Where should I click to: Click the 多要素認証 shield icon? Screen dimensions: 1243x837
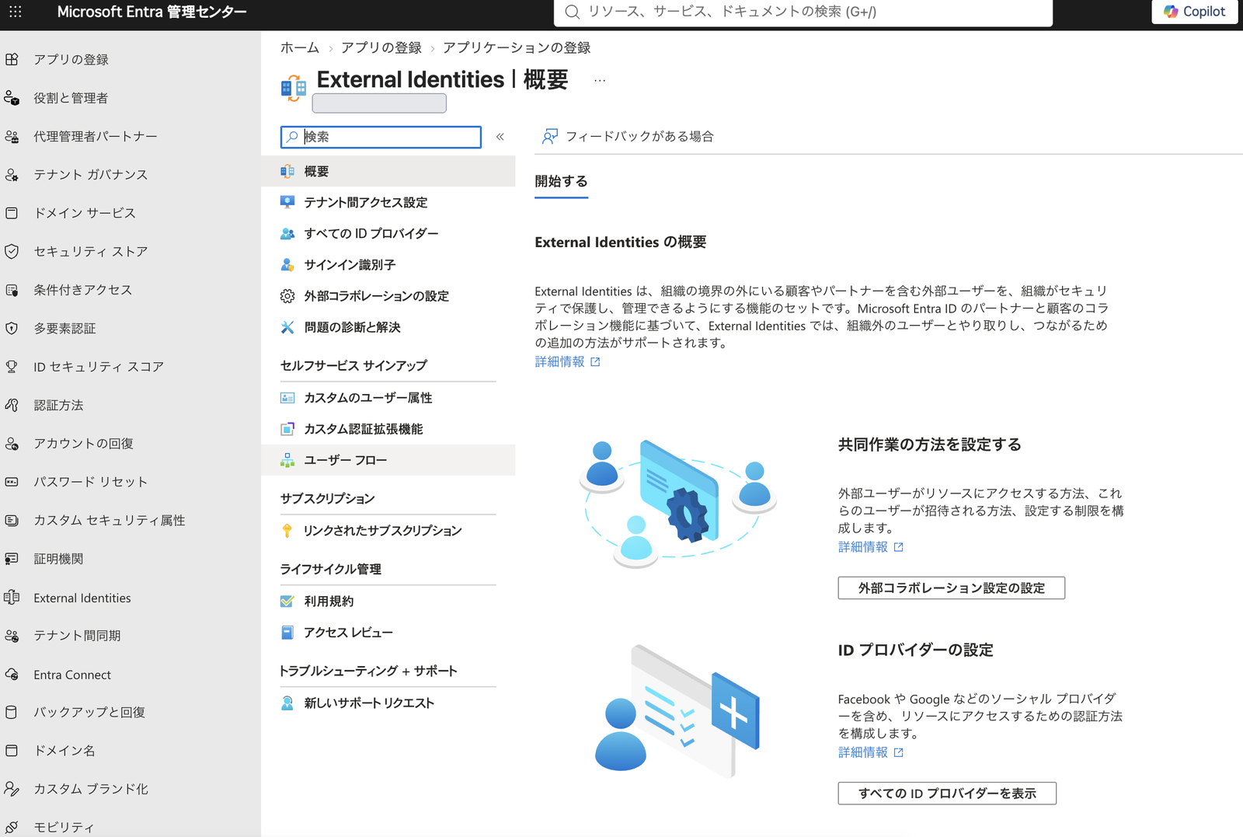click(x=12, y=328)
